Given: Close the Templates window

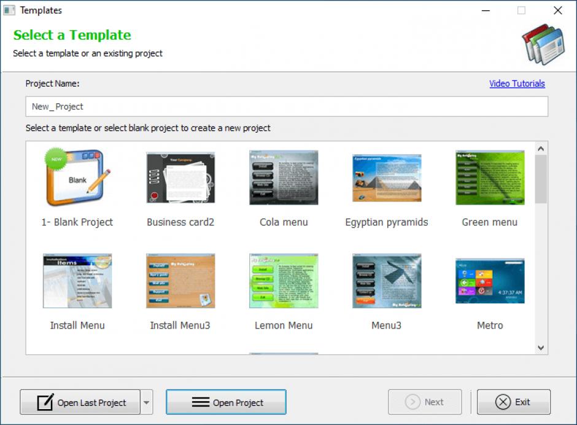Looking at the screenshot, I should click(558, 10).
